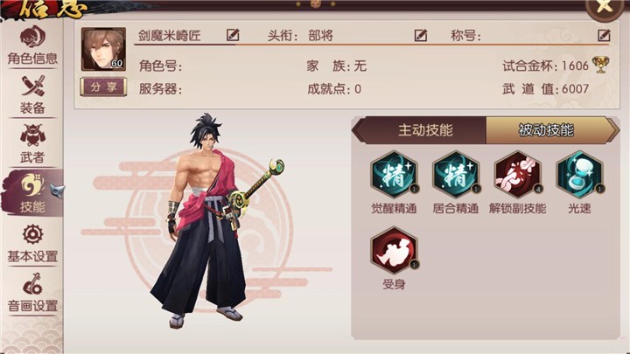Select the 受身 skill icon
The image size is (630, 354).
click(x=394, y=251)
